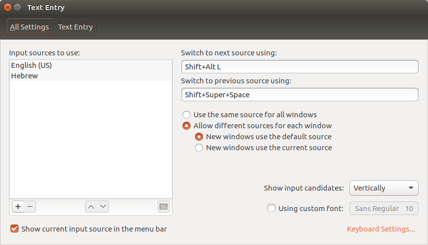Open the Keyboard Settings link
The width and height of the screenshot is (428, 245).
click(x=381, y=229)
